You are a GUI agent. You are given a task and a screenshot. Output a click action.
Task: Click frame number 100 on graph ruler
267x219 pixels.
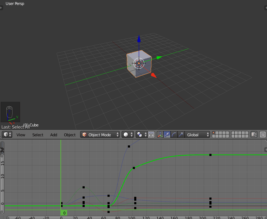tap(131, 218)
